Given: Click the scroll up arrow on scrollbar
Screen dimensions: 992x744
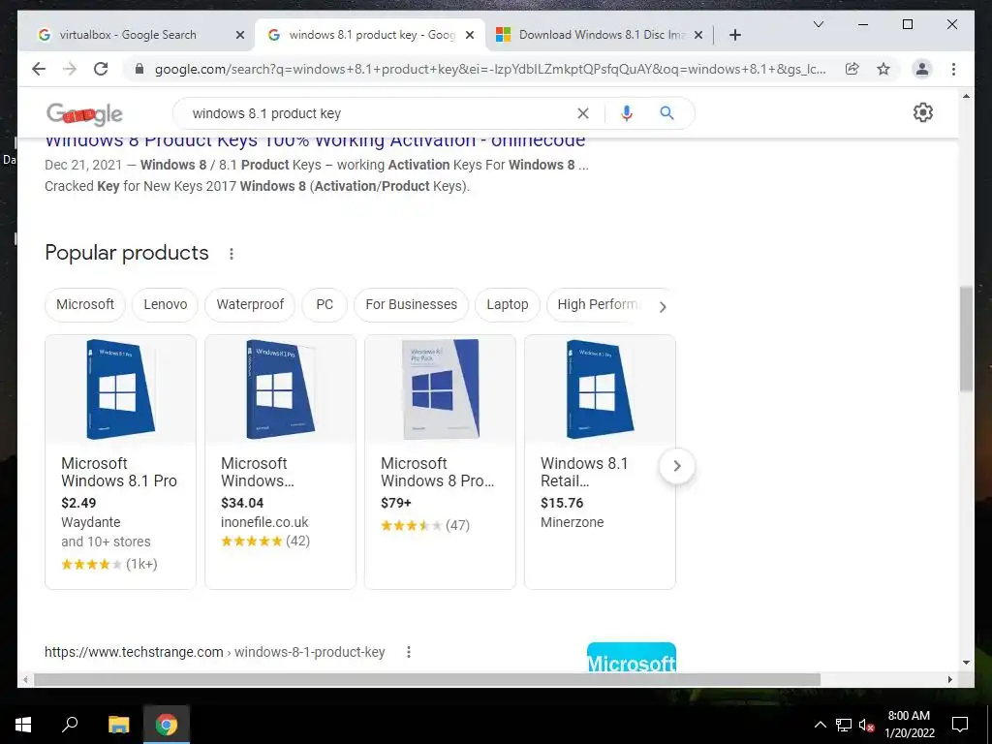Looking at the screenshot, I should [966, 96].
